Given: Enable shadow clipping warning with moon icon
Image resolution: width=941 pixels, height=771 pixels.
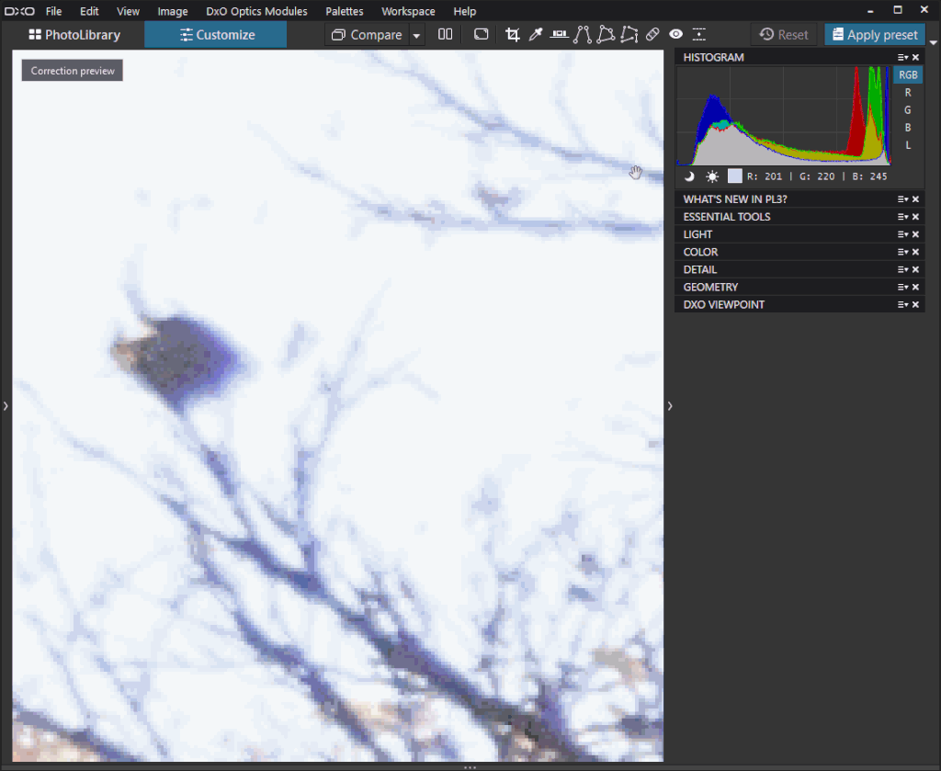Looking at the screenshot, I should [x=688, y=176].
